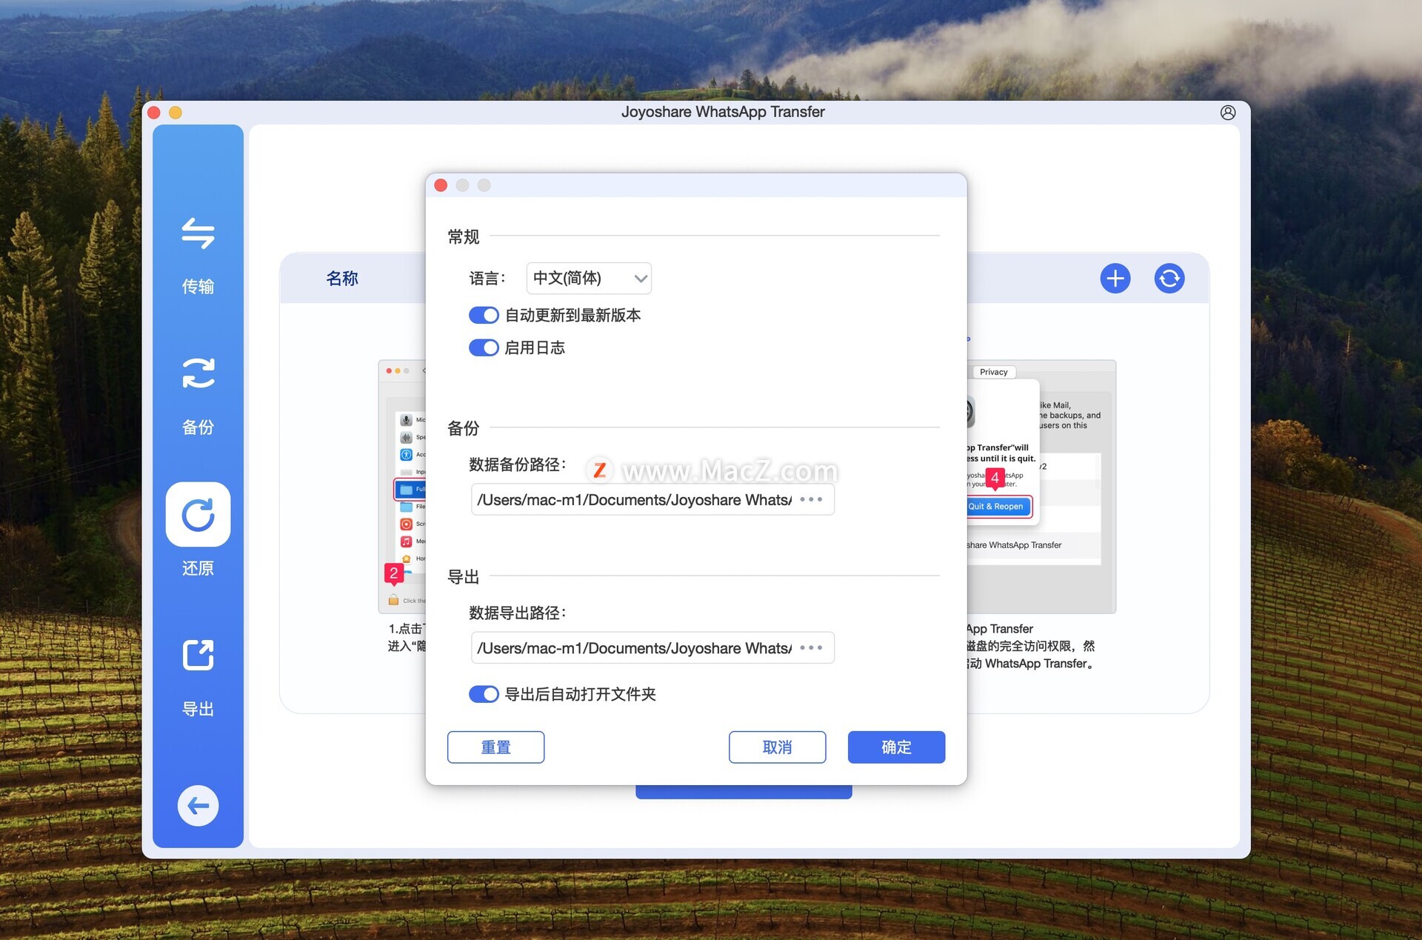
Task: Open the 备份 backup section in the sidebar
Action: coord(198,396)
